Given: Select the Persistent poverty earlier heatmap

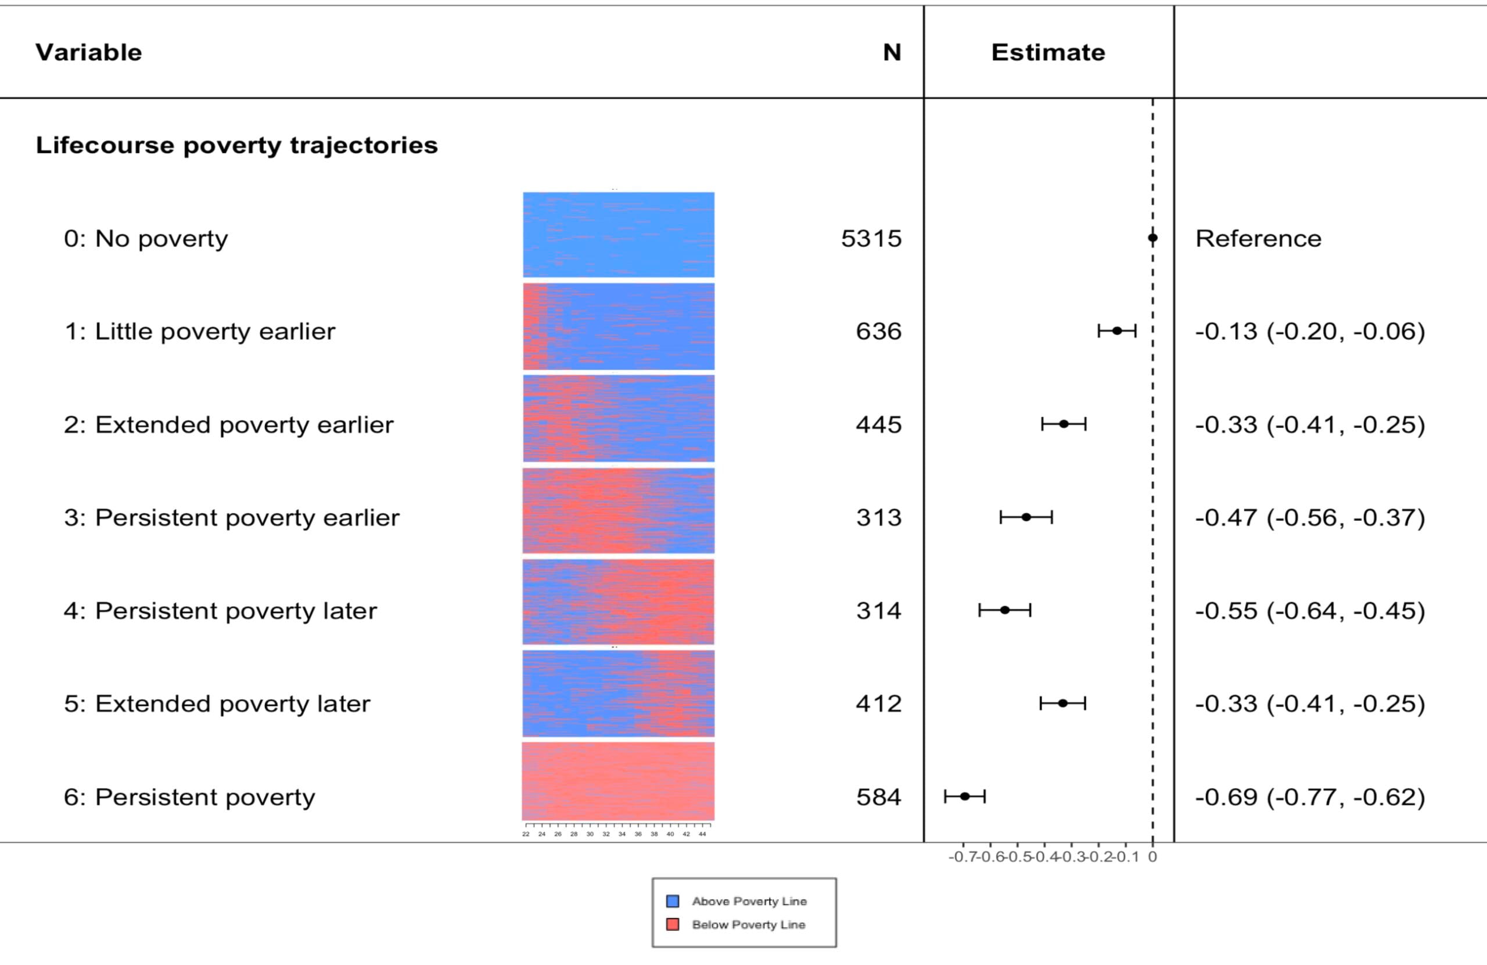Looking at the screenshot, I should pyautogui.click(x=619, y=511).
